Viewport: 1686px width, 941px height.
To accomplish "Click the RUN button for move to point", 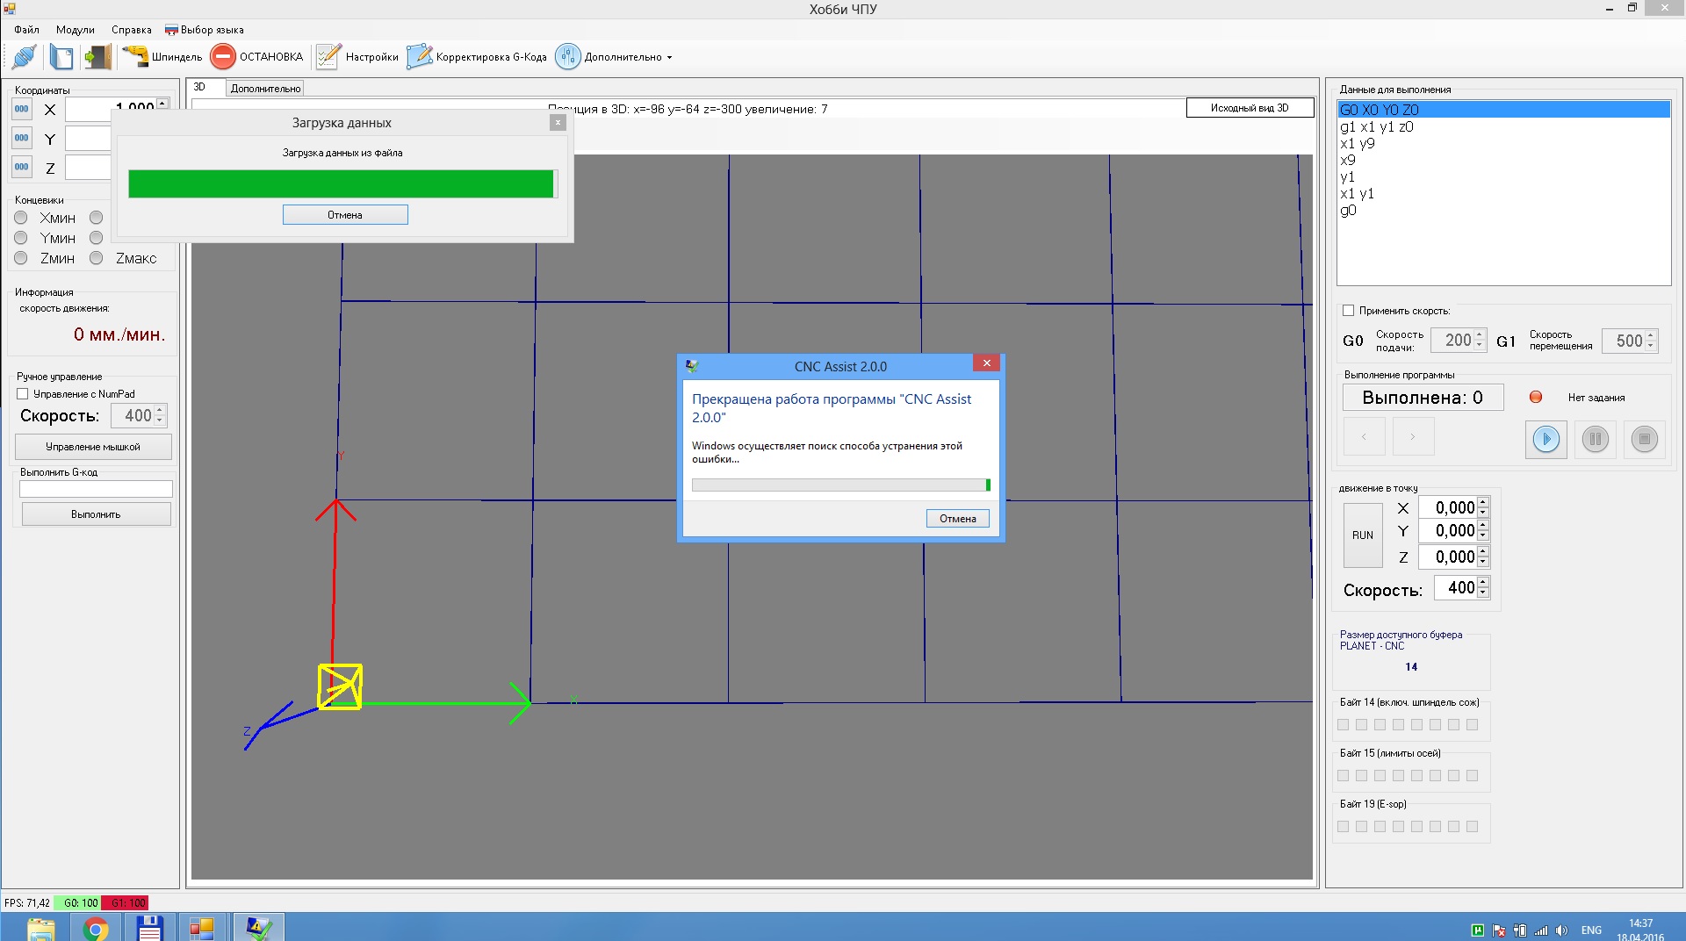I will point(1363,535).
